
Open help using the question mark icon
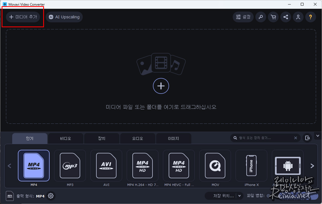[310, 17]
